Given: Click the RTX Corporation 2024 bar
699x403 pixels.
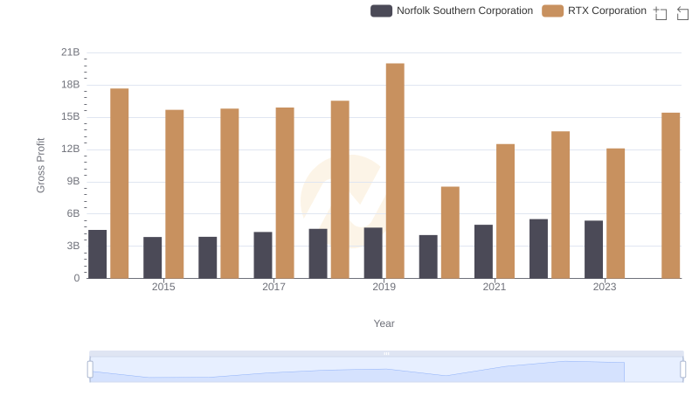Looking at the screenshot, I should point(671,195).
